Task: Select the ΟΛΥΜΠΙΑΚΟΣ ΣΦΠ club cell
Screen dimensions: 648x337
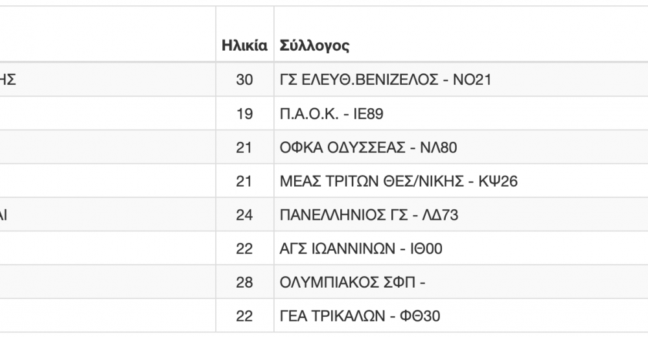Action: point(353,282)
